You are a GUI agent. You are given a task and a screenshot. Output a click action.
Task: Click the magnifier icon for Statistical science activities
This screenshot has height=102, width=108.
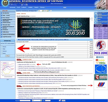click(96, 16)
